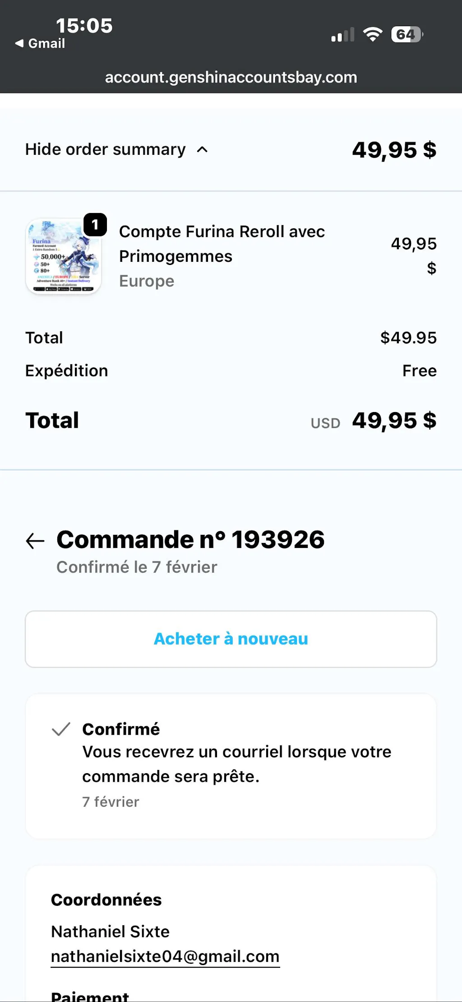The height and width of the screenshot is (1002, 462).
Task: Click the chevron next to Hide order summary
Action: click(203, 149)
